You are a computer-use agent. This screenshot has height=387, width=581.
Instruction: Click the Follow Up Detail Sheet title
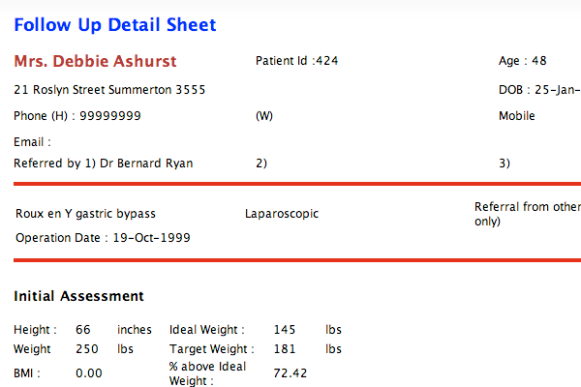pos(115,25)
